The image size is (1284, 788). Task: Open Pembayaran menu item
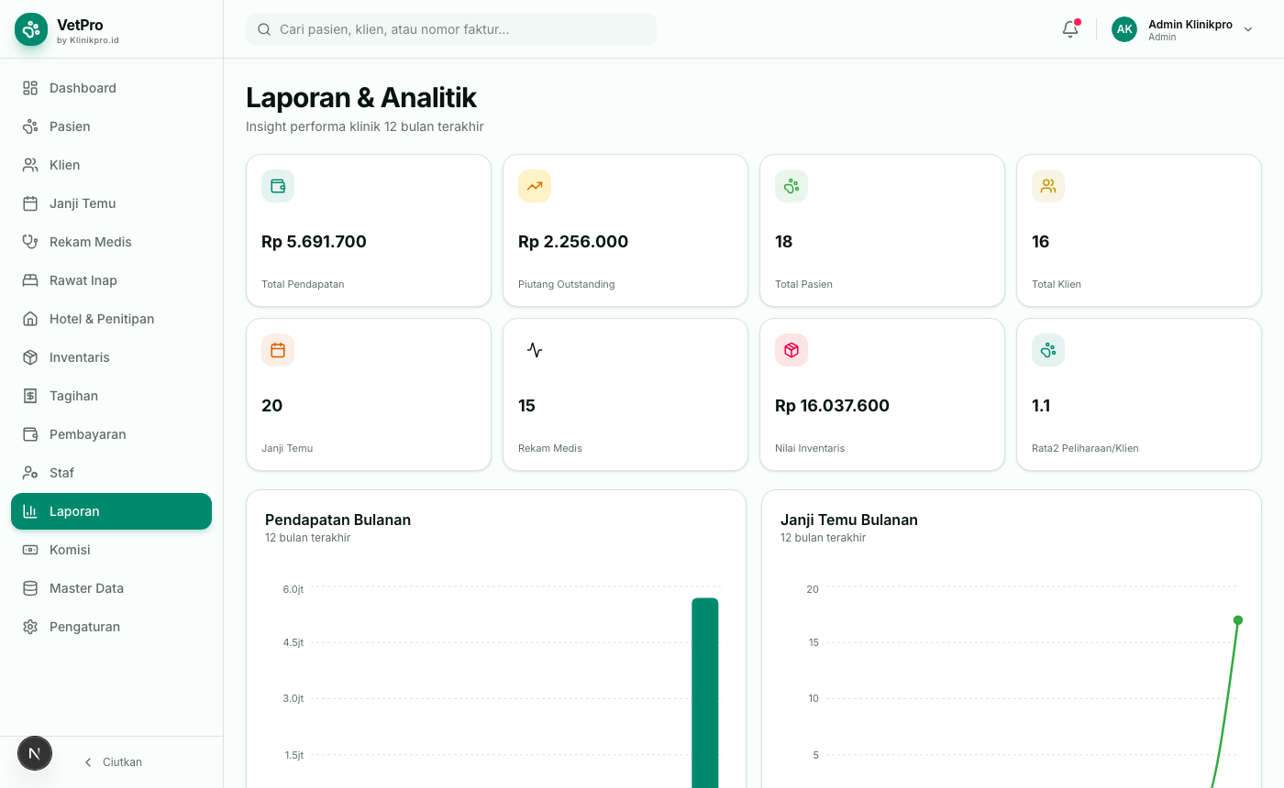pos(111,434)
